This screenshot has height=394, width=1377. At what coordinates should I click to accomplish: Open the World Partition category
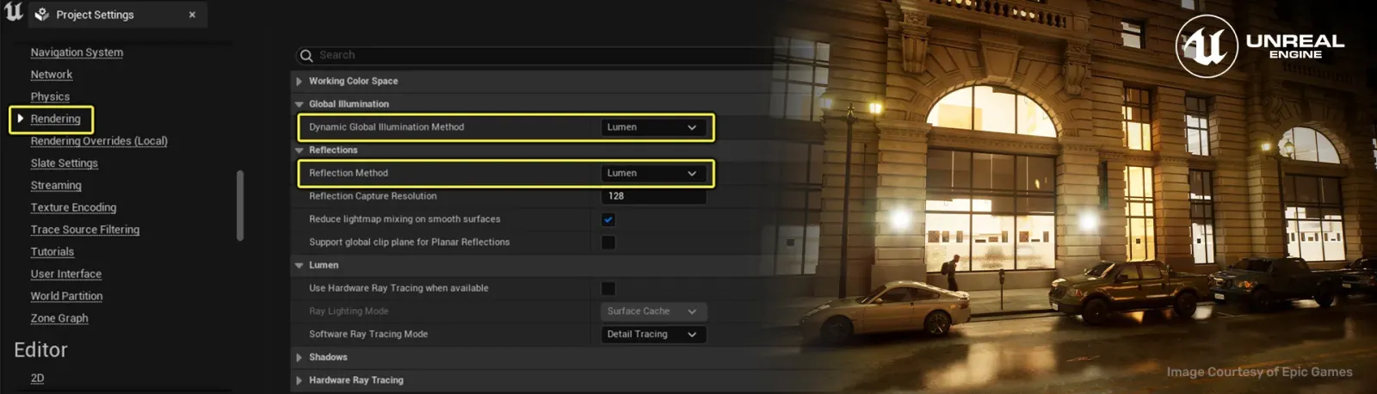click(66, 296)
